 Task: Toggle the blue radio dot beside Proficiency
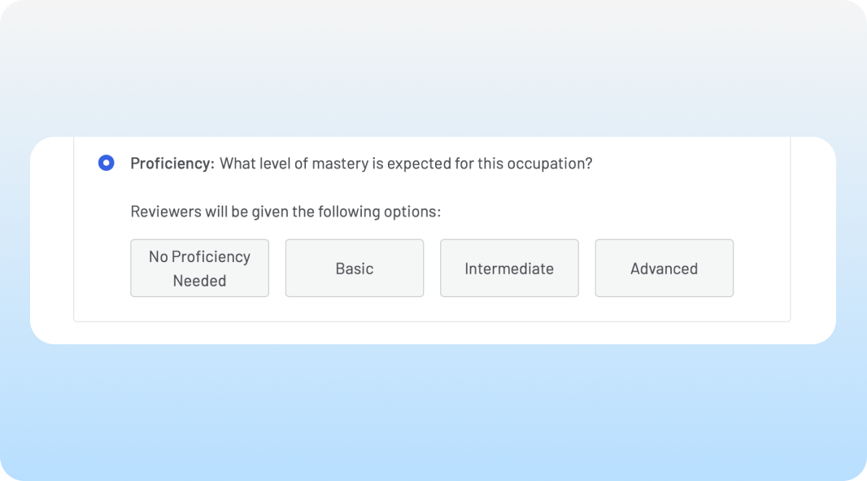tap(106, 163)
